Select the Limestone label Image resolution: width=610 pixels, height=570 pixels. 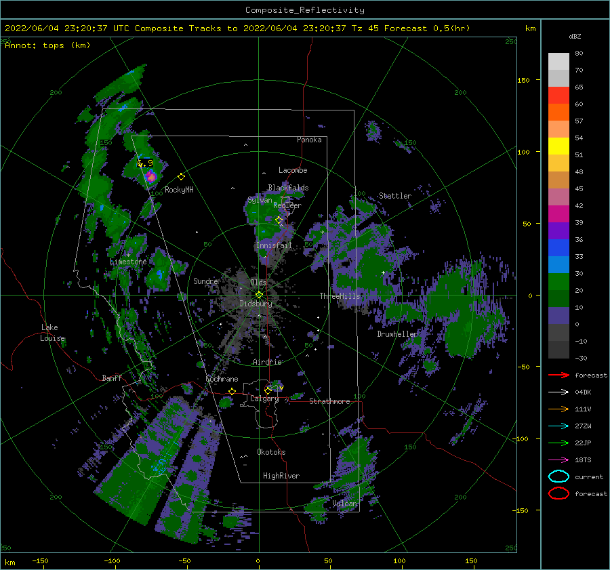tap(128, 262)
